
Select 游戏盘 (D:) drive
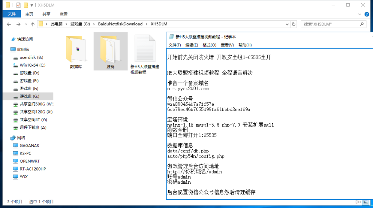pyautogui.click(x=30, y=73)
